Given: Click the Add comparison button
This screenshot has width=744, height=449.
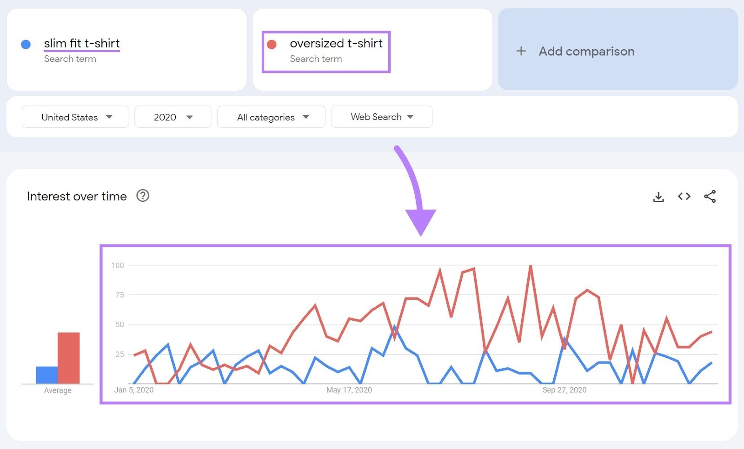Looking at the screenshot, I should point(586,51).
